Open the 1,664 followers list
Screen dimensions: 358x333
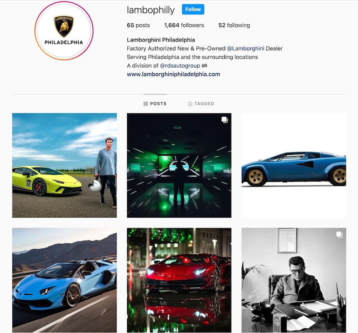pyautogui.click(x=184, y=25)
